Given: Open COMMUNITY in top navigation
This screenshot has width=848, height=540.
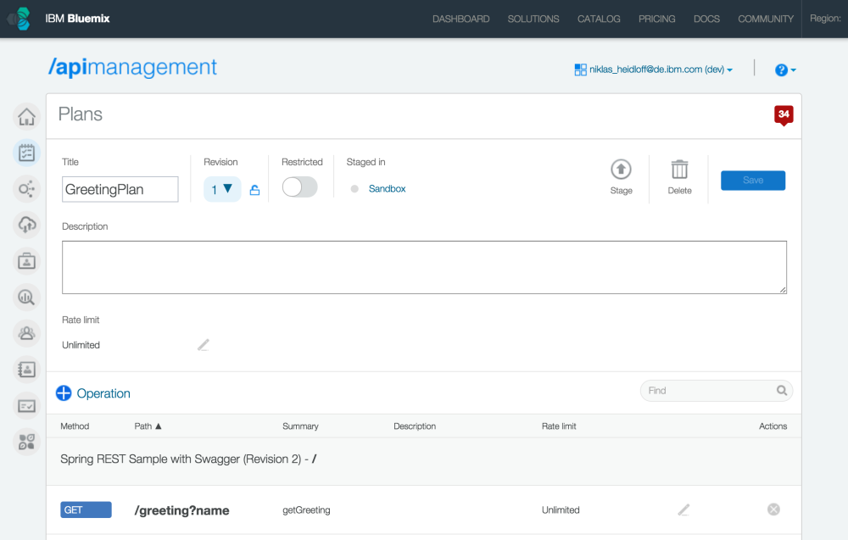Looking at the screenshot, I should (x=766, y=19).
